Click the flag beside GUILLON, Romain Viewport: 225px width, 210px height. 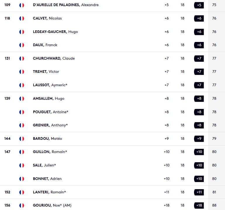point(22,152)
